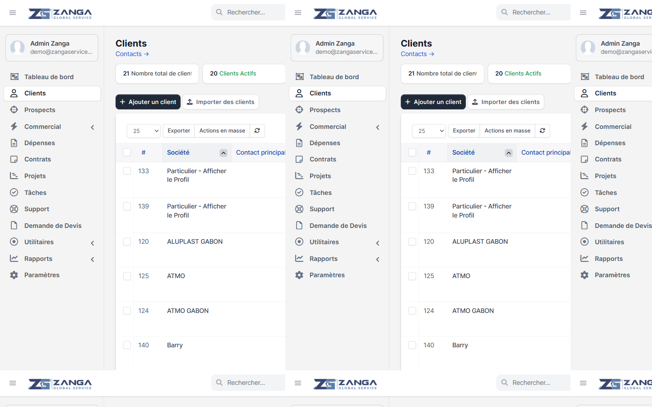This screenshot has height=407, width=652.
Task: Click ALUPLAST GABON company name in middle copy
Action: [480, 241]
